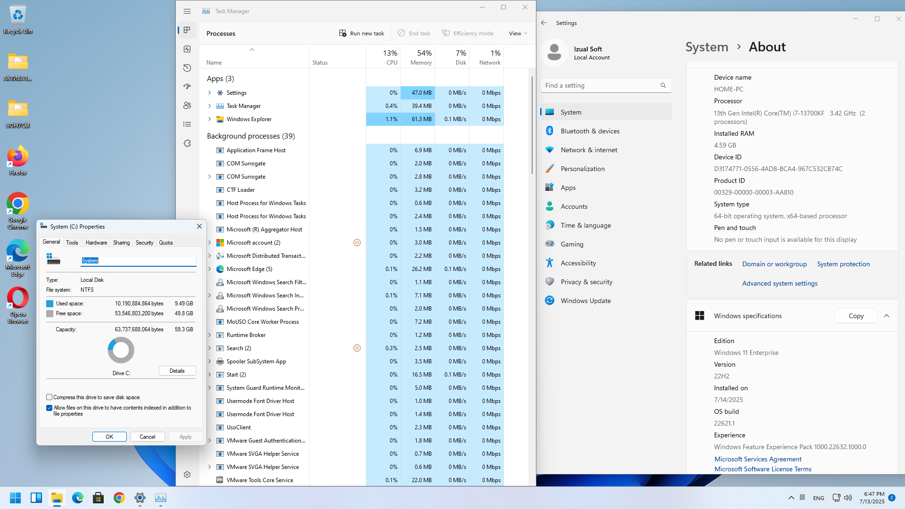Click Efficiency mode button
Viewport: 905px width, 509px height.
coord(468,33)
